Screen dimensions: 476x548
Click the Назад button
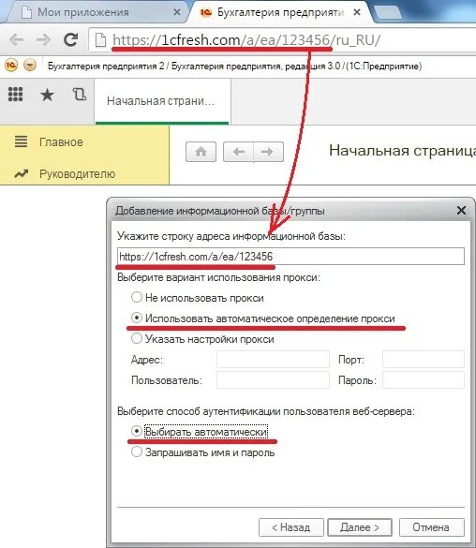pyautogui.click(x=291, y=527)
